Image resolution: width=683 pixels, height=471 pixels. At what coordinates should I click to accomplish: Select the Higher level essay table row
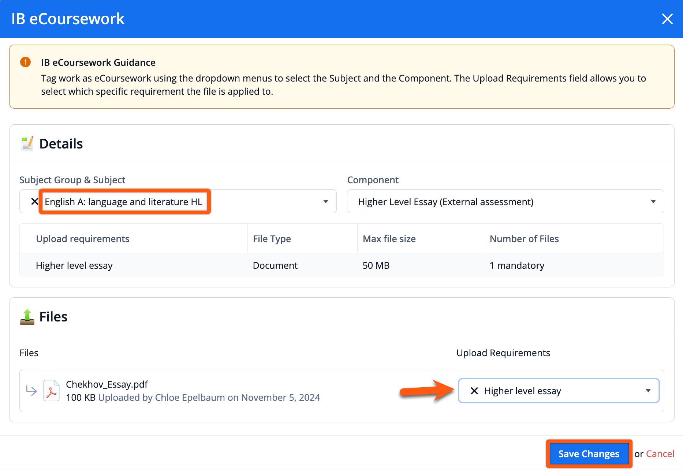click(341, 265)
